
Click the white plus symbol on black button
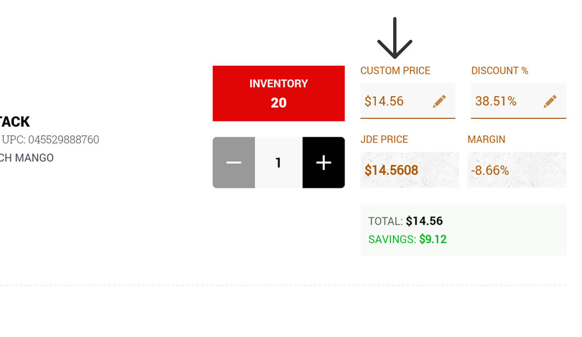click(x=323, y=162)
